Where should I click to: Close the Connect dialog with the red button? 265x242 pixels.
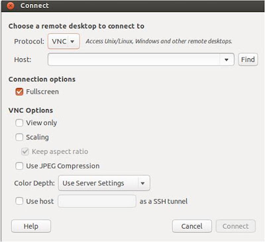coord(11,6)
